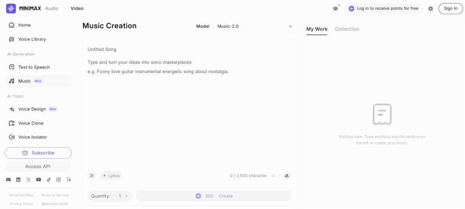Viewport: 465px width, 209px height.
Task: Click the Subscribe button
Action: coord(38,153)
